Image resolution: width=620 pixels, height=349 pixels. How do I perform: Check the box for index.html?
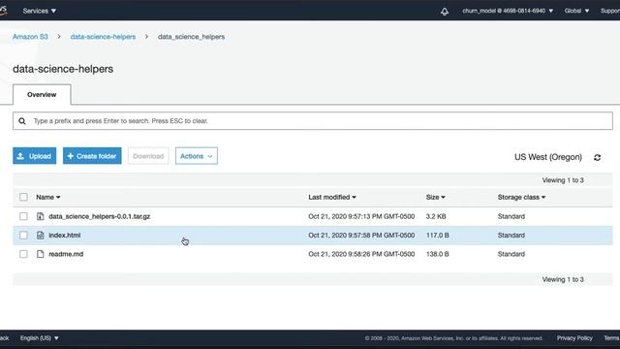(23, 235)
